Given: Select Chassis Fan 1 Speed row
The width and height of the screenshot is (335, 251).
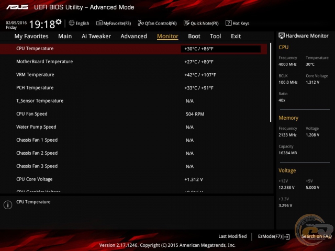Looking at the screenshot, I should click(133, 140).
